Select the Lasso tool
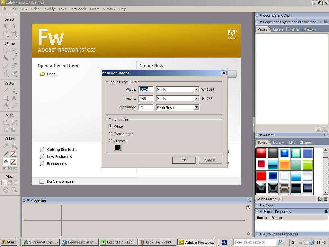329x247 pixels. [x=14, y=50]
